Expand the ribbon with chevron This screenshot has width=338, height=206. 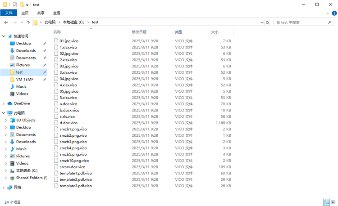coord(327,13)
